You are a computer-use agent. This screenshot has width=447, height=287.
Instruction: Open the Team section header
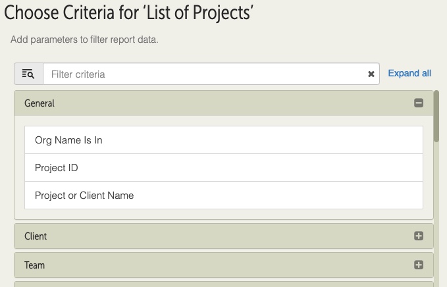click(x=224, y=265)
